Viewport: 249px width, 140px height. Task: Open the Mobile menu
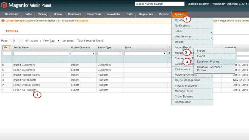coord(57,14)
